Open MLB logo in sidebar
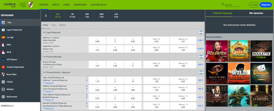Image resolution: width=274 pixels, height=111 pixels. tap(3, 52)
